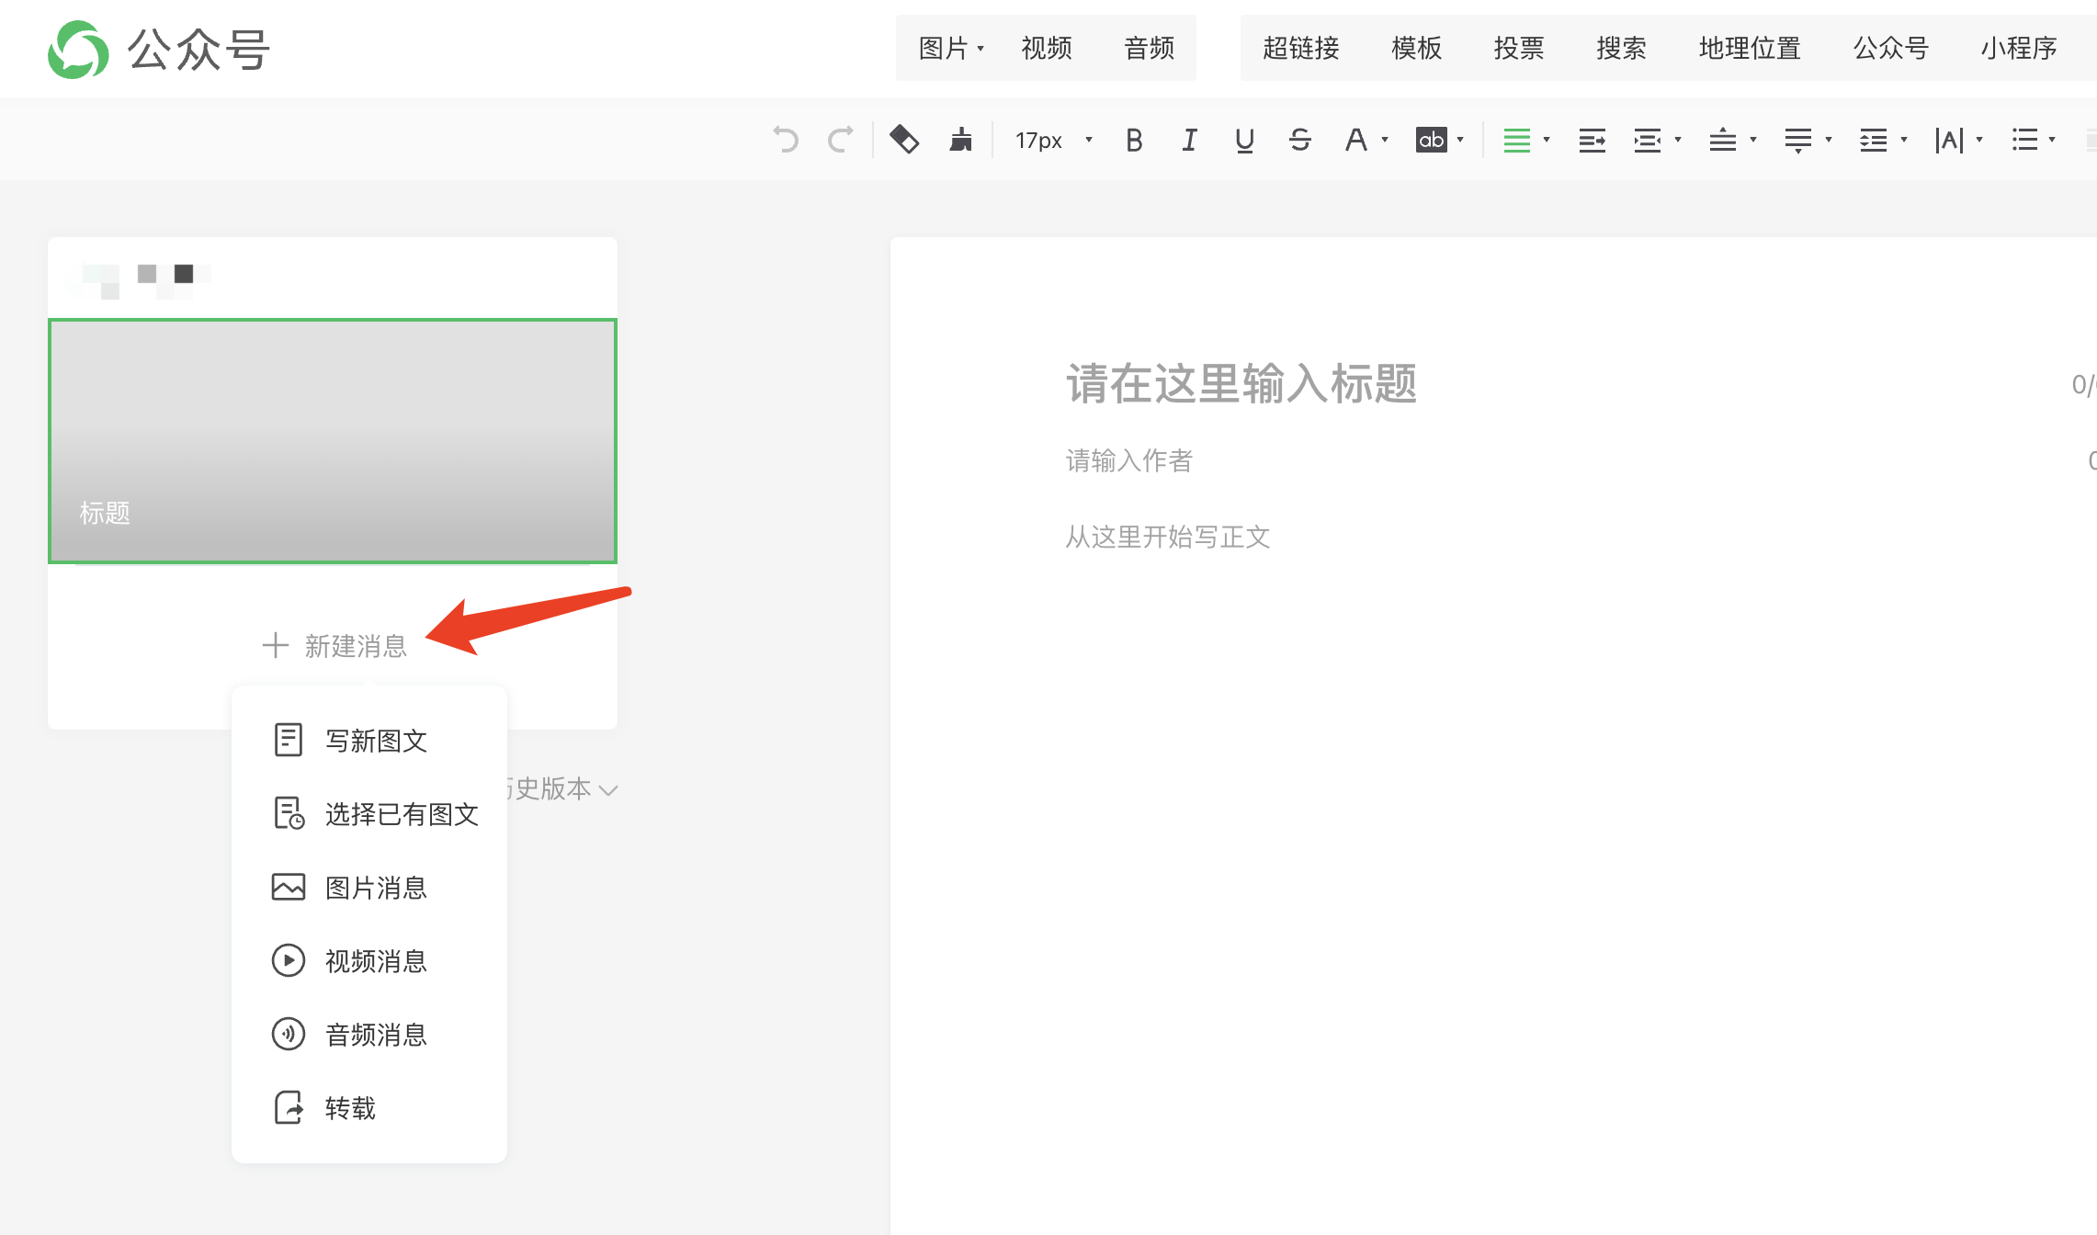Viewport: 2097px width, 1235px height.
Task: Toggle italic text style
Action: 1189,140
